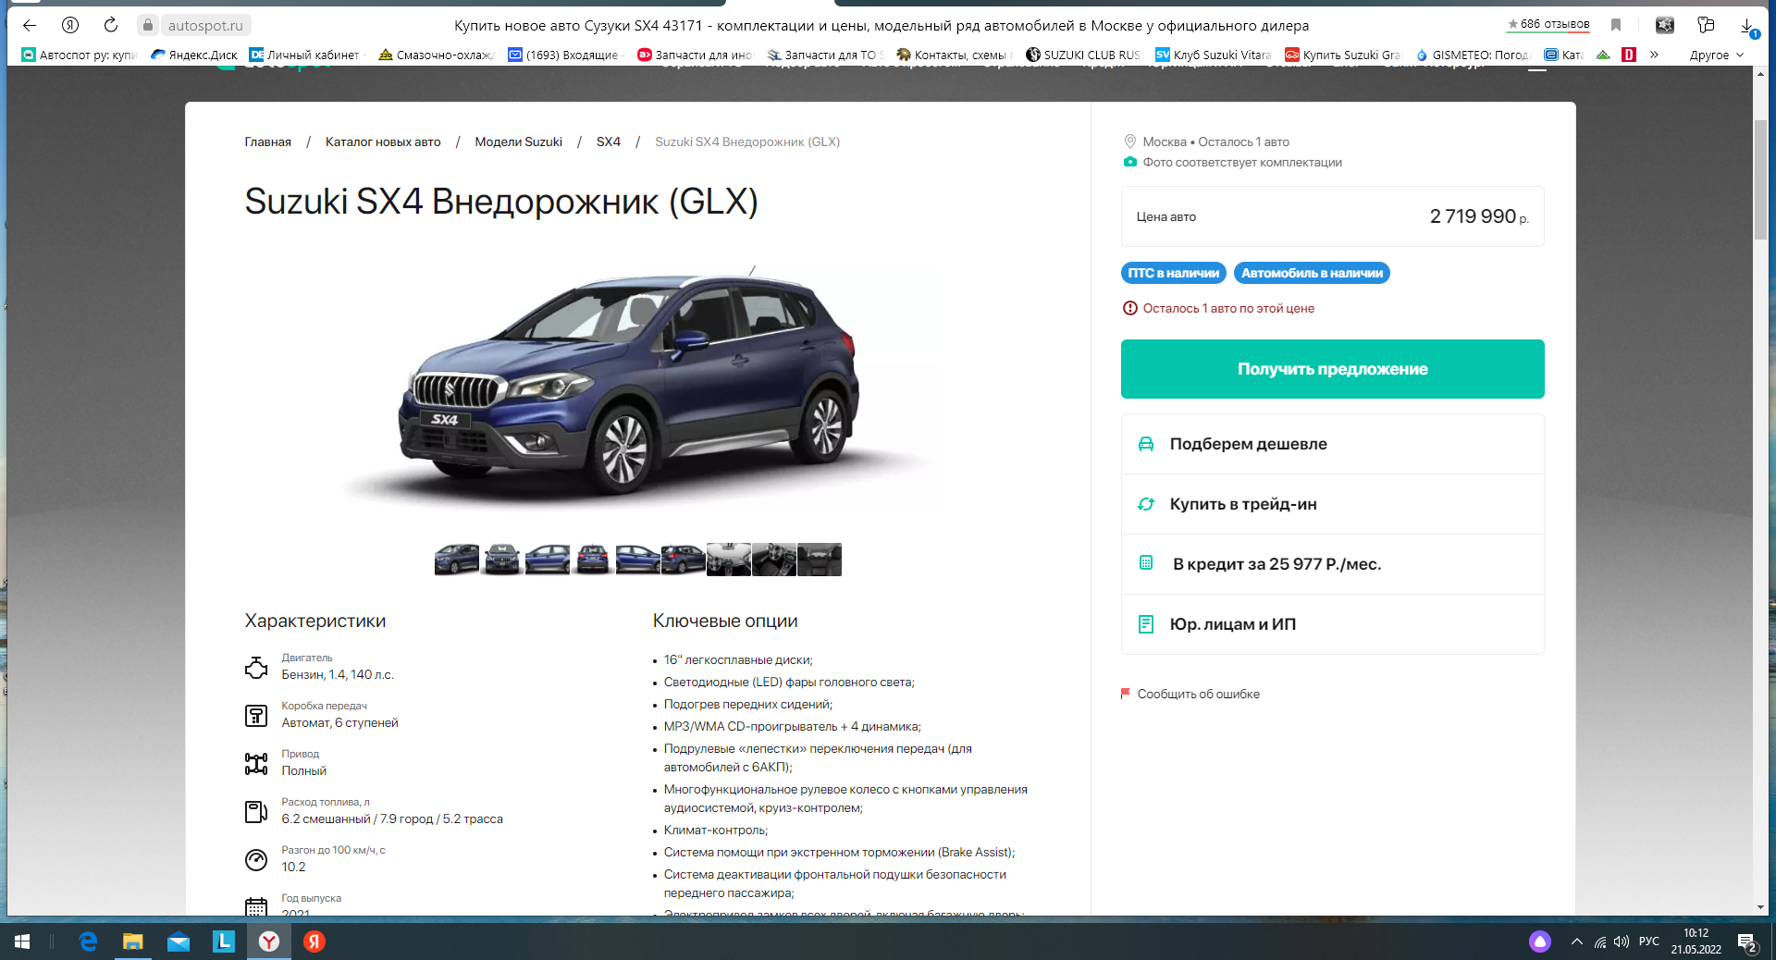Image resolution: width=1776 pixels, height=960 pixels.
Task: Open File Explorer from taskbar
Action: (133, 942)
